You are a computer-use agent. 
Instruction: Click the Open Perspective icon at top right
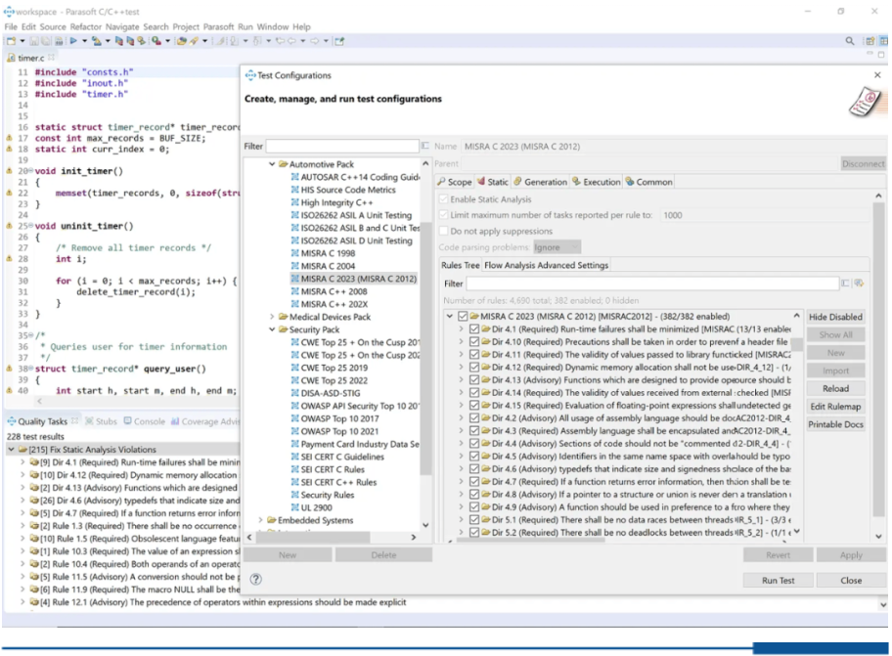point(870,41)
